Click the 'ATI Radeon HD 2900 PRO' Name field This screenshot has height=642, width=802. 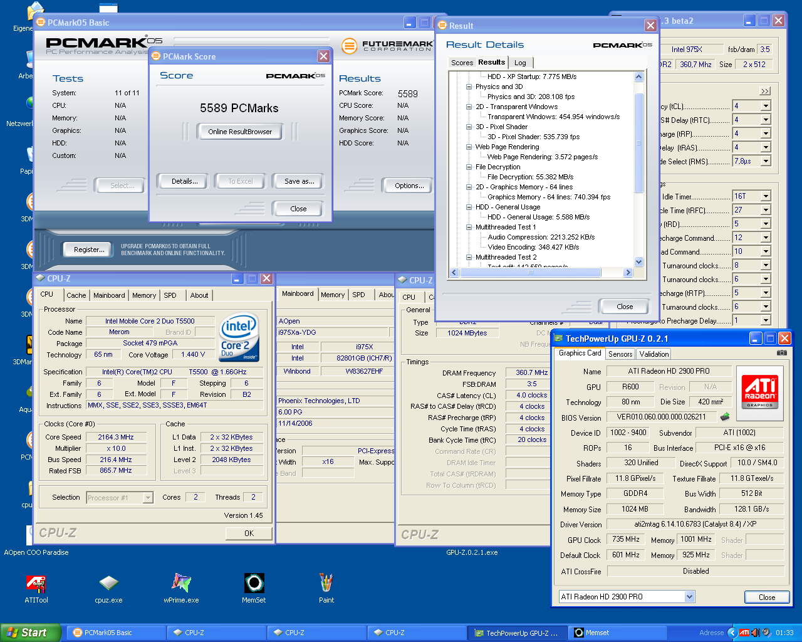[x=669, y=371]
